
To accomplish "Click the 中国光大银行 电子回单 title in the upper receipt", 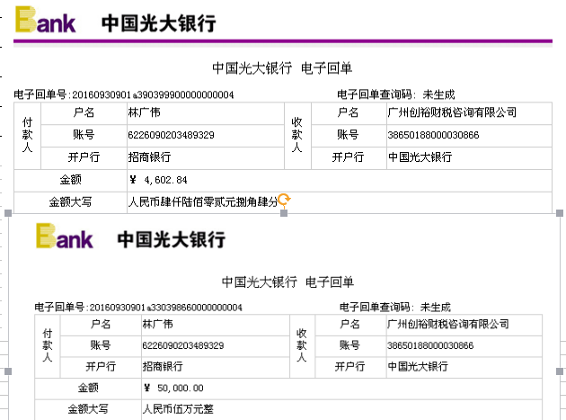I will point(282,68).
